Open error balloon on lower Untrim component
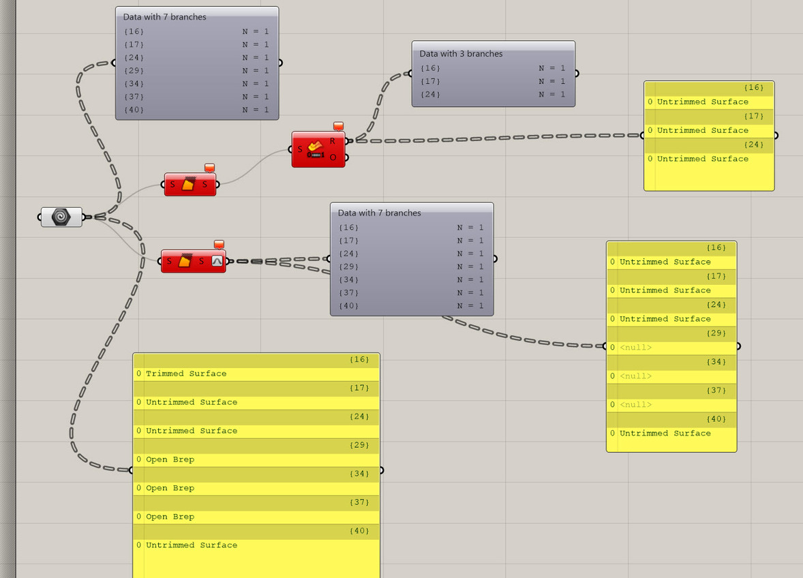The width and height of the screenshot is (803, 578). (x=219, y=245)
